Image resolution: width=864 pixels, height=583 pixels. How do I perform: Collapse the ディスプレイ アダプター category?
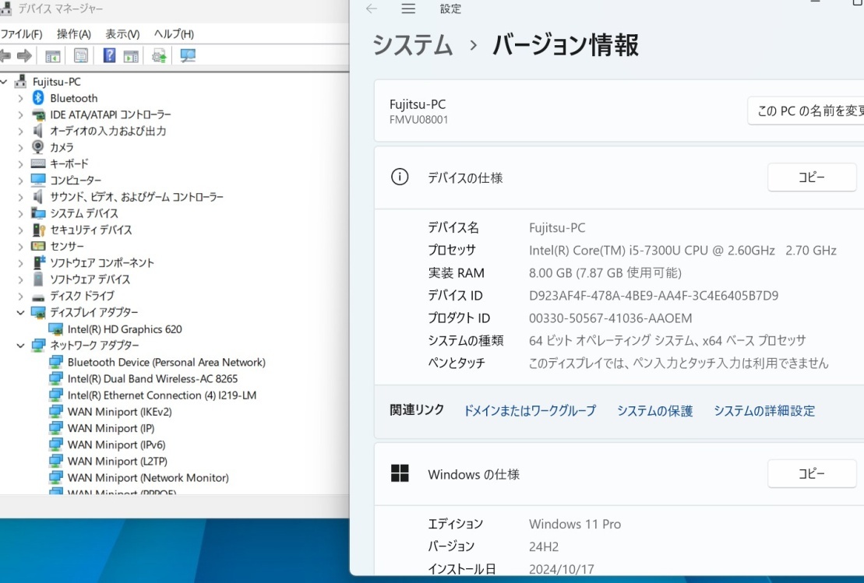(x=20, y=313)
